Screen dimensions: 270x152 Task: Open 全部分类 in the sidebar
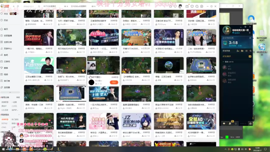coord(6,42)
